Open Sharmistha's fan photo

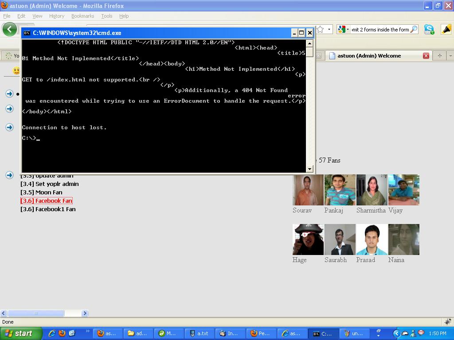coord(372,190)
